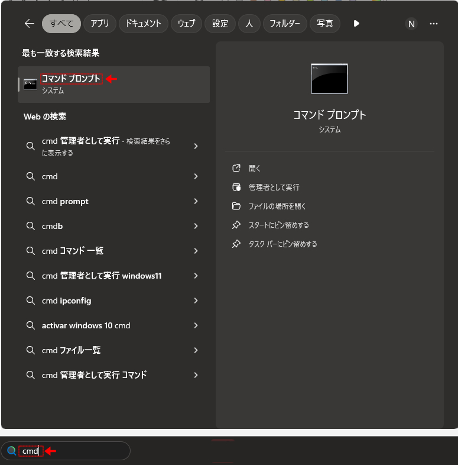Select the cmd コマンド 一覧 suggestion
This screenshot has width=458, height=465.
[113, 251]
